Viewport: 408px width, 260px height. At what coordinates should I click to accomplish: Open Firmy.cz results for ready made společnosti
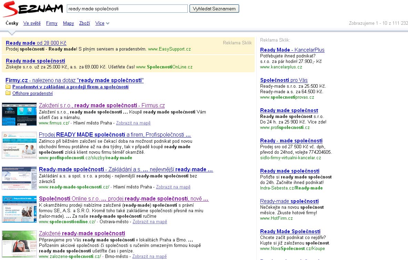click(x=74, y=80)
